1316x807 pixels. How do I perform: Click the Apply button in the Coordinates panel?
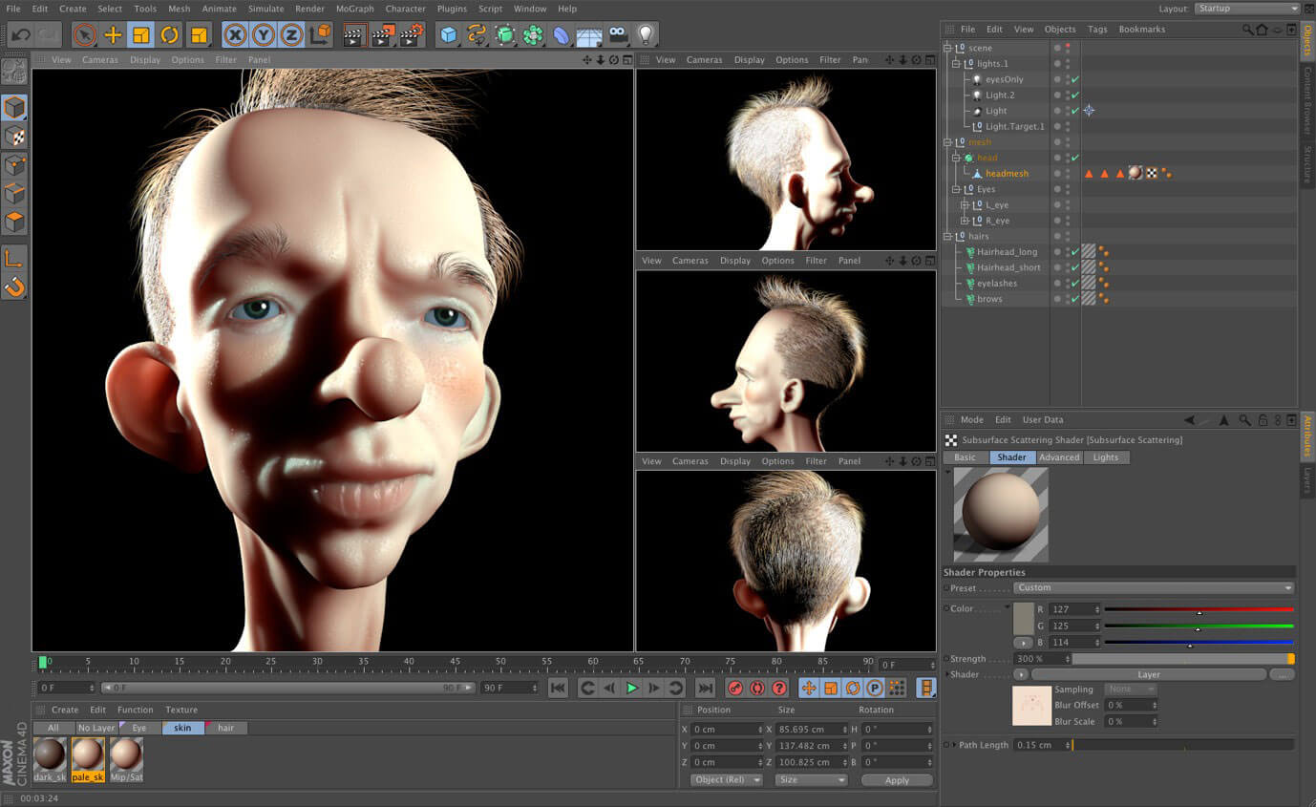pyautogui.click(x=896, y=780)
